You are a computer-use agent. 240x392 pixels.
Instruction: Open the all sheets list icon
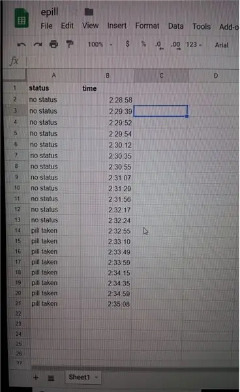pos(51,378)
